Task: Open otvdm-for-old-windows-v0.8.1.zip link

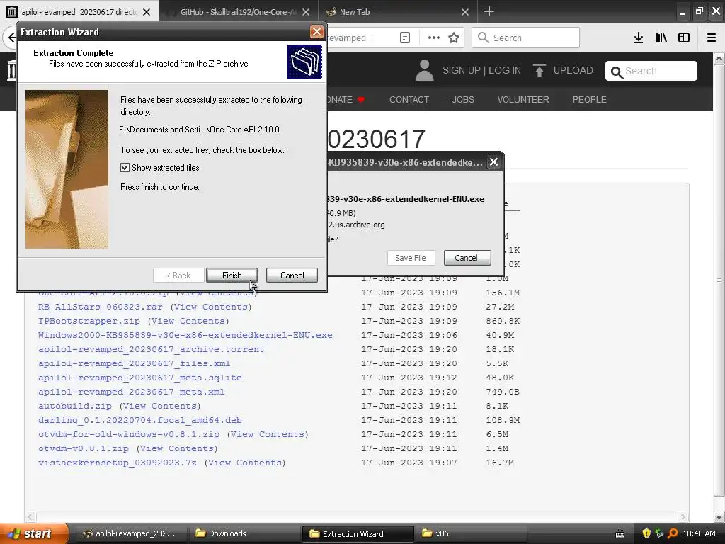Action: pyautogui.click(x=129, y=434)
